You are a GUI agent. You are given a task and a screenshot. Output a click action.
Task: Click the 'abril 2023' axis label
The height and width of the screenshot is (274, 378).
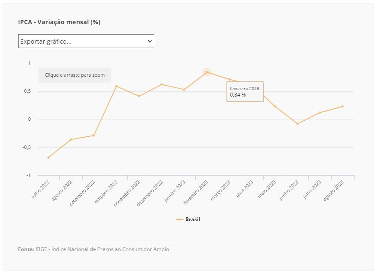tap(245, 189)
